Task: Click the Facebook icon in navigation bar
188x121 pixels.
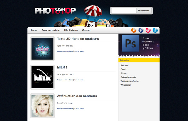Action: coord(141,30)
